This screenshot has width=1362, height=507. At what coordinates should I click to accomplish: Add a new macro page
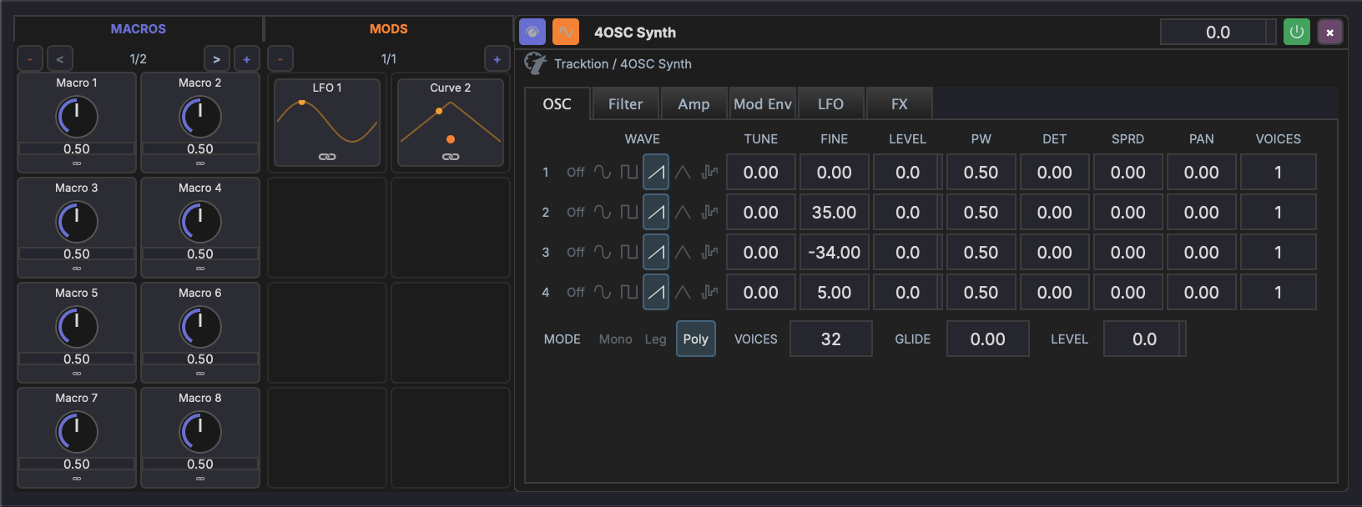click(246, 59)
